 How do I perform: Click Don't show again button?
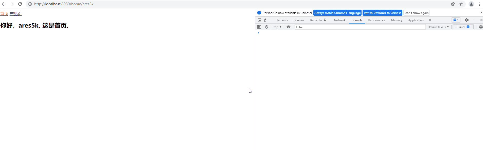(x=417, y=13)
